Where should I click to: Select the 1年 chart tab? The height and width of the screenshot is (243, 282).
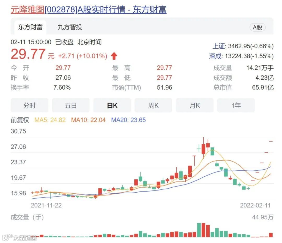pos(236,105)
